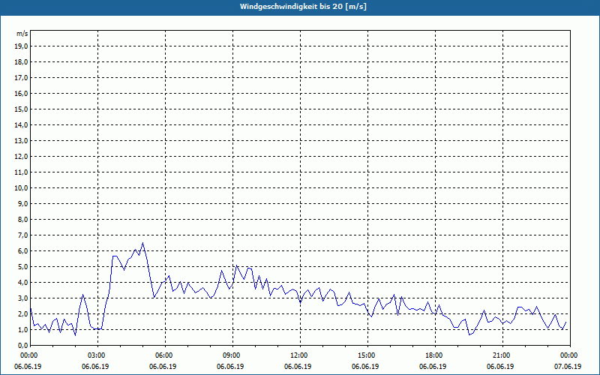Select the '10,0' y-axis label
Viewport: 600px width, 375px height.
point(21,188)
